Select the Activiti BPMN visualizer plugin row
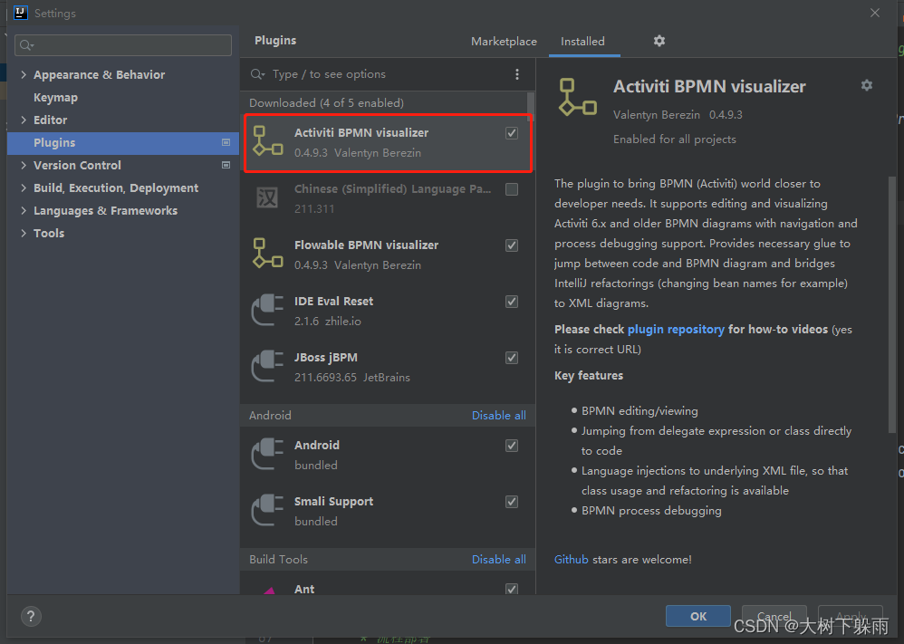 [388, 143]
